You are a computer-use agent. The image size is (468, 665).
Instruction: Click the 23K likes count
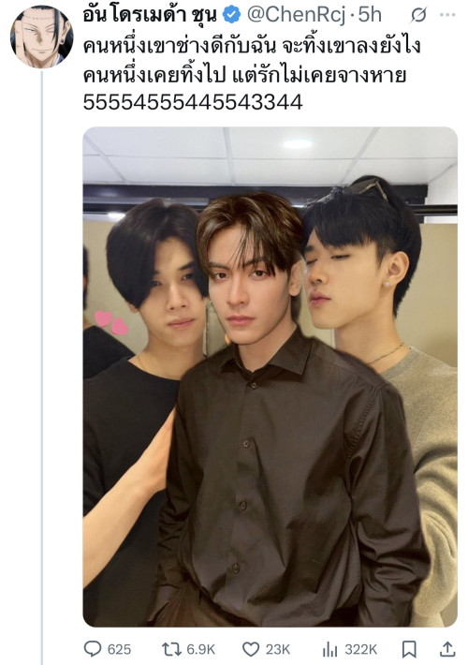[278, 649]
